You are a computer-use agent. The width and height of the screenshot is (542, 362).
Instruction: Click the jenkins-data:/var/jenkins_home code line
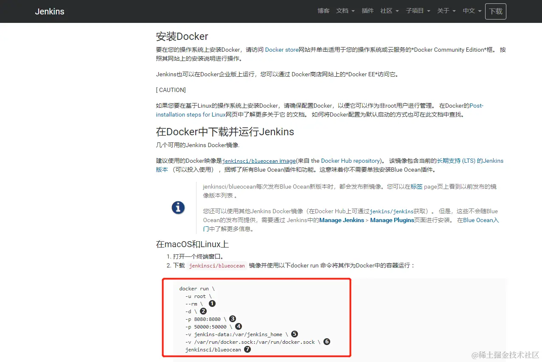point(237,334)
